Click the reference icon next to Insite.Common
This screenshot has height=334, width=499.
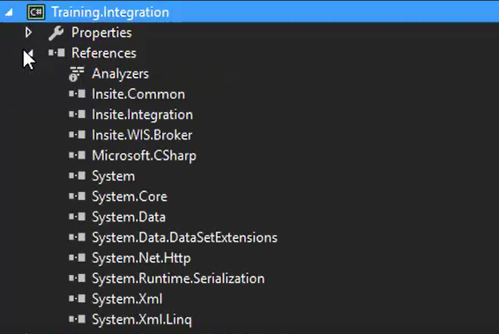click(77, 93)
